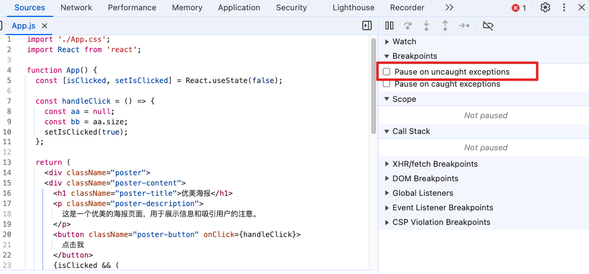This screenshot has height=274, width=589.
Task: Toggle the debugger sidebar panel icon
Action: point(366,25)
